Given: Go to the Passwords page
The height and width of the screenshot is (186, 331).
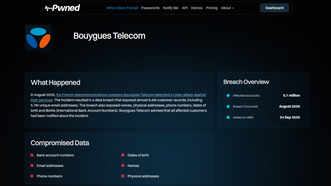Looking at the screenshot, I should tap(150, 8).
